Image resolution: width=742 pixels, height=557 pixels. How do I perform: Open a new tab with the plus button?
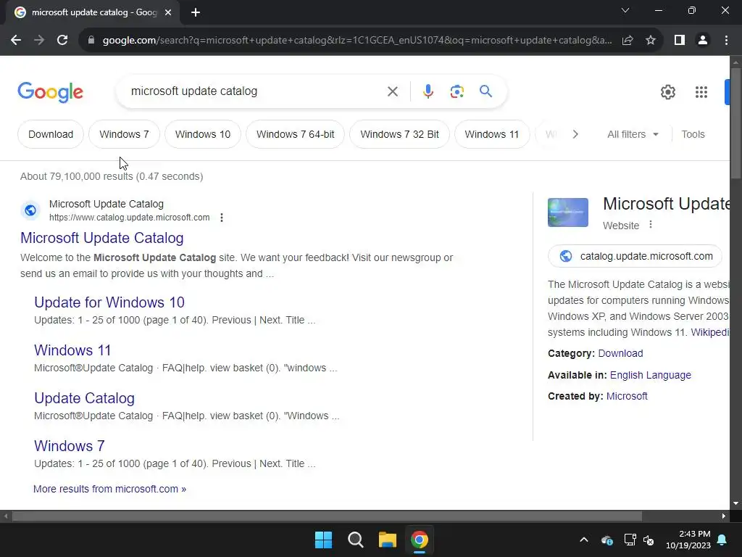coord(196,12)
